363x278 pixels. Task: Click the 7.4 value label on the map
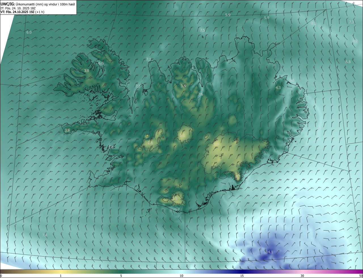point(45,235)
